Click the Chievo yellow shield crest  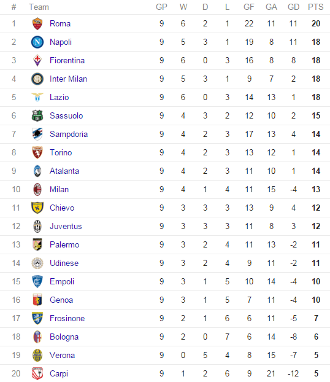(x=37, y=208)
